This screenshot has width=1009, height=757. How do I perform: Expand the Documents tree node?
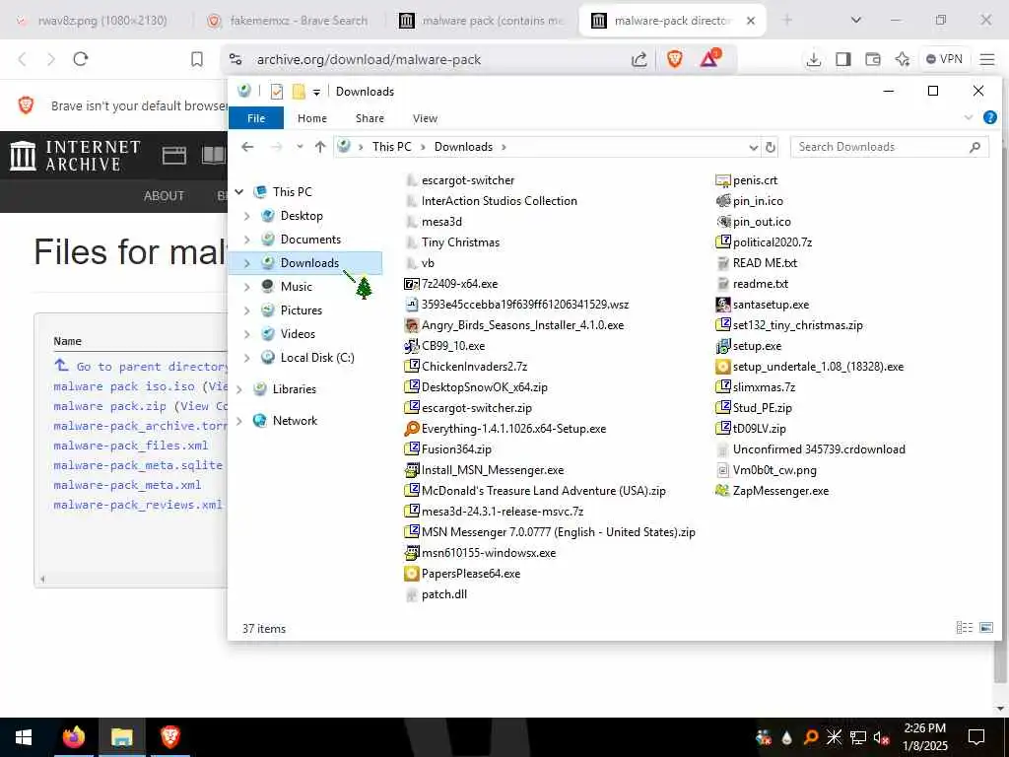point(247,240)
